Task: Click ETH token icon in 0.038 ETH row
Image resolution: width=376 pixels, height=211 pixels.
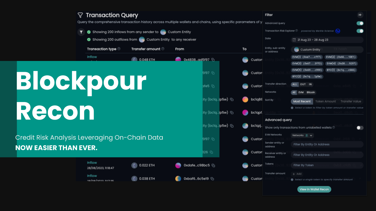Action: click(x=134, y=178)
